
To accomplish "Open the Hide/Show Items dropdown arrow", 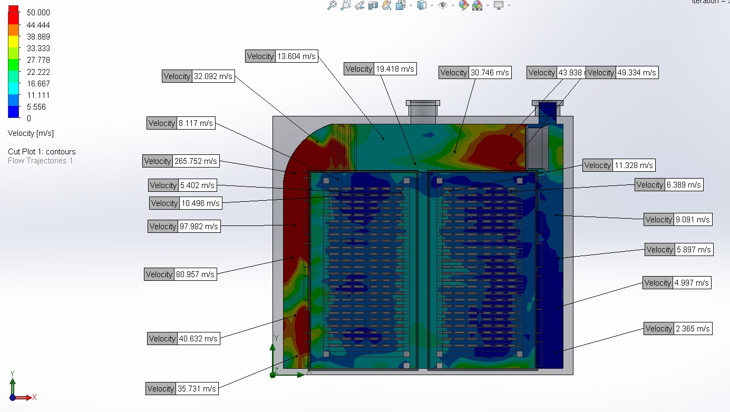I will 453,5.
